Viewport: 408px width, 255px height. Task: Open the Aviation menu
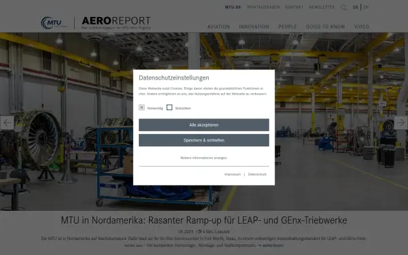click(x=218, y=27)
